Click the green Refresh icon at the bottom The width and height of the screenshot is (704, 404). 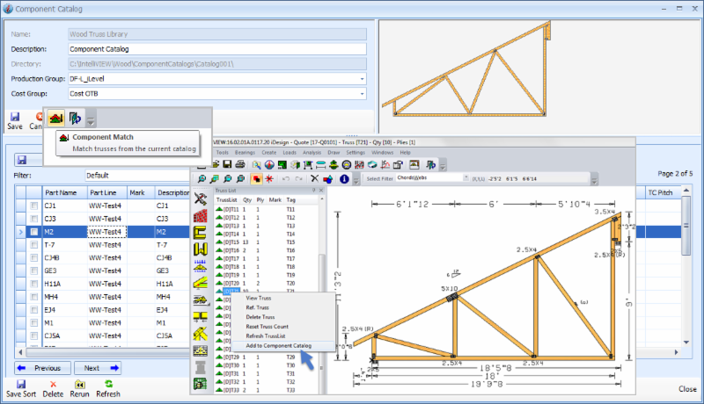click(x=108, y=384)
